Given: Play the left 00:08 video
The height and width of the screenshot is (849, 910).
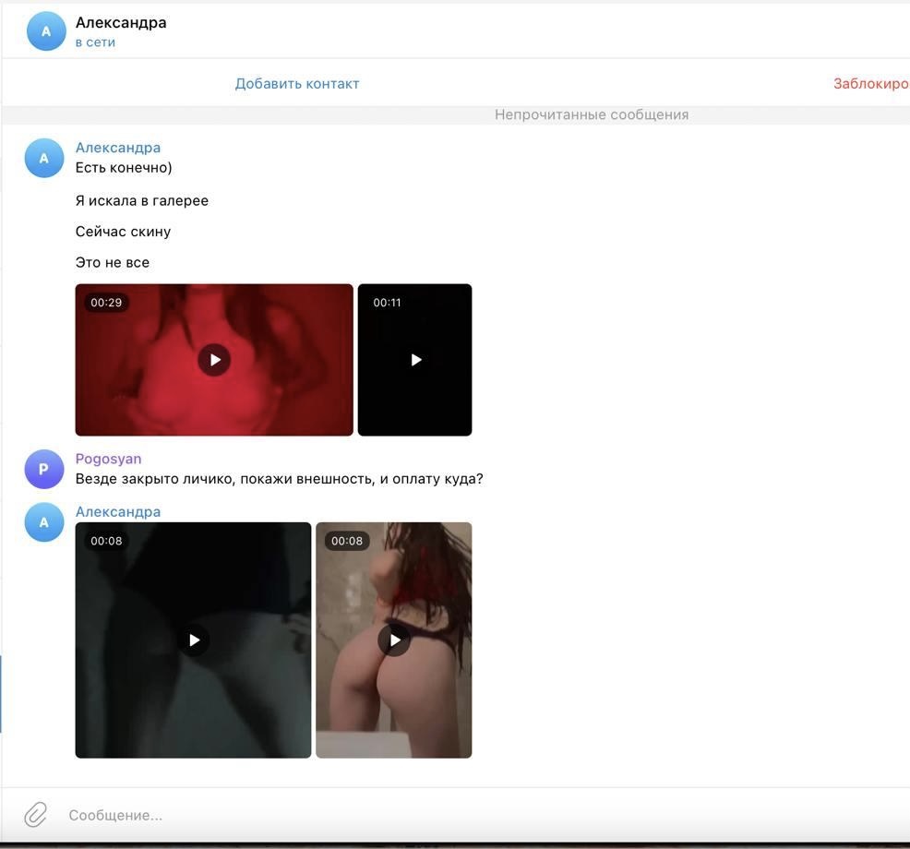Looking at the screenshot, I should click(x=193, y=640).
